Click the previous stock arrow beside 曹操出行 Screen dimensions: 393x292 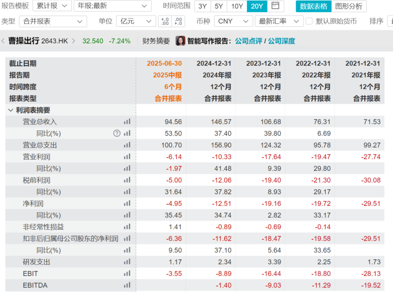click(3, 41)
